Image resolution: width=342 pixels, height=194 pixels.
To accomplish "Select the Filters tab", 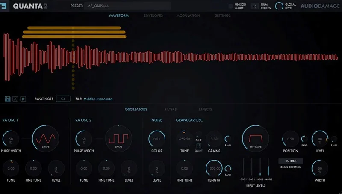I will 171,110.
